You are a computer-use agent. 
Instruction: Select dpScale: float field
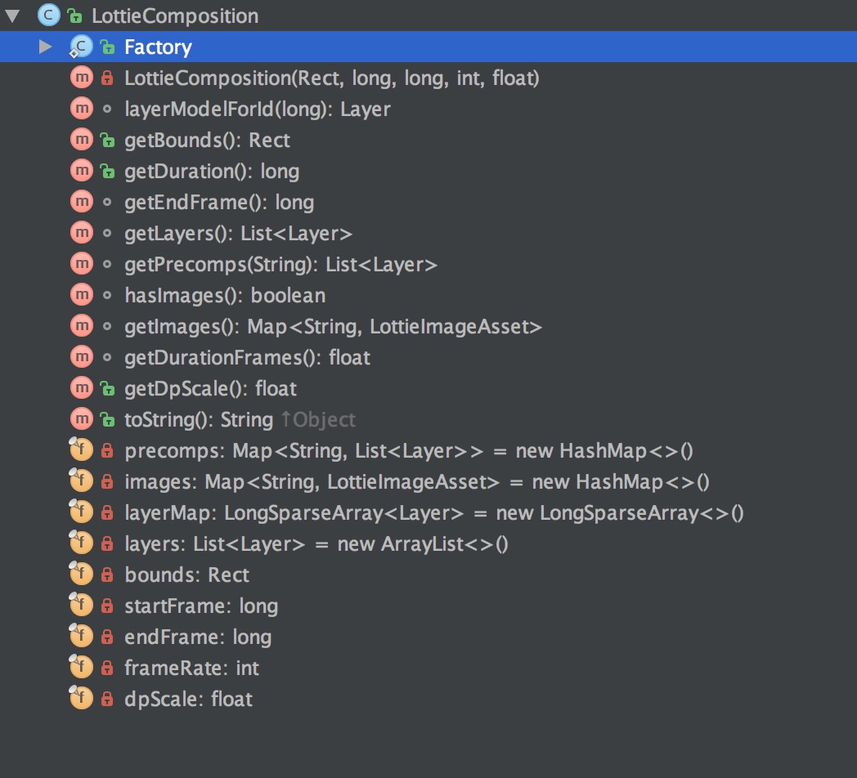pyautogui.click(x=189, y=700)
